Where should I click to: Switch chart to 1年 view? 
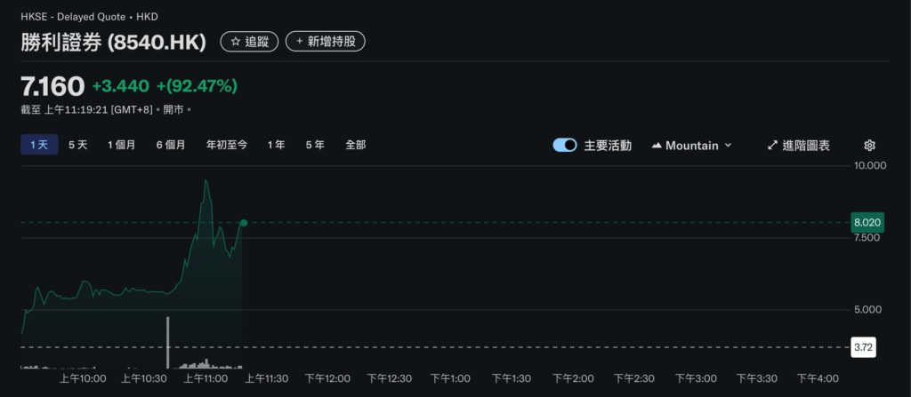[x=277, y=145]
